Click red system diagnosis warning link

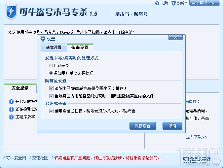pos(108,158)
